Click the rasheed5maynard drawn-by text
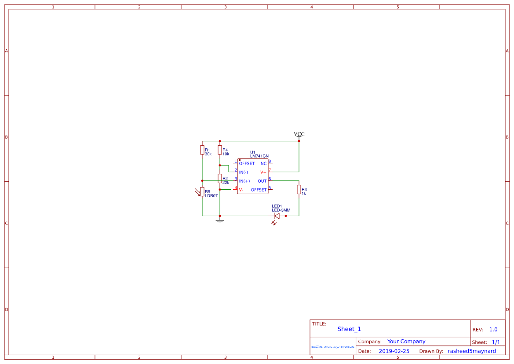This screenshot has height=364, width=514. click(472, 351)
